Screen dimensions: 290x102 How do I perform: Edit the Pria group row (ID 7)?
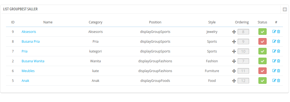pos(274,51)
